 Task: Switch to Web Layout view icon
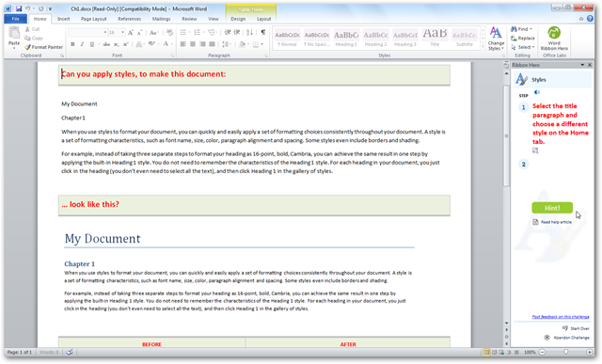tap(501, 352)
